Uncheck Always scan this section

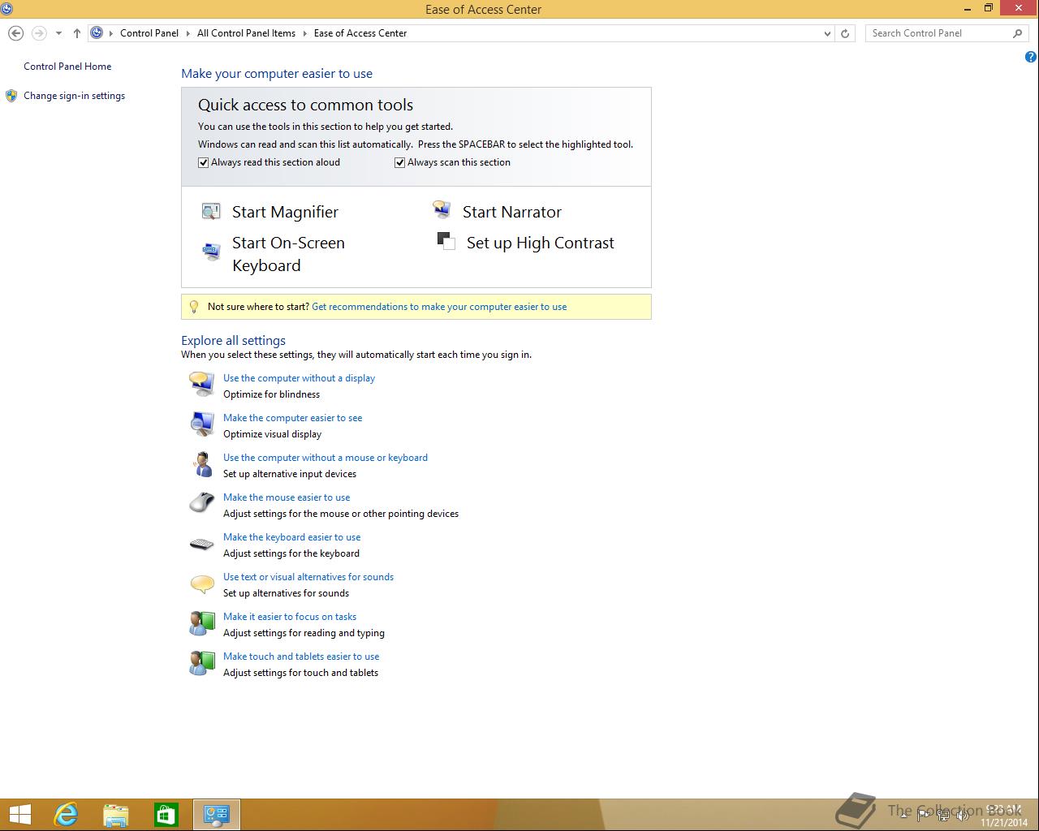[399, 162]
